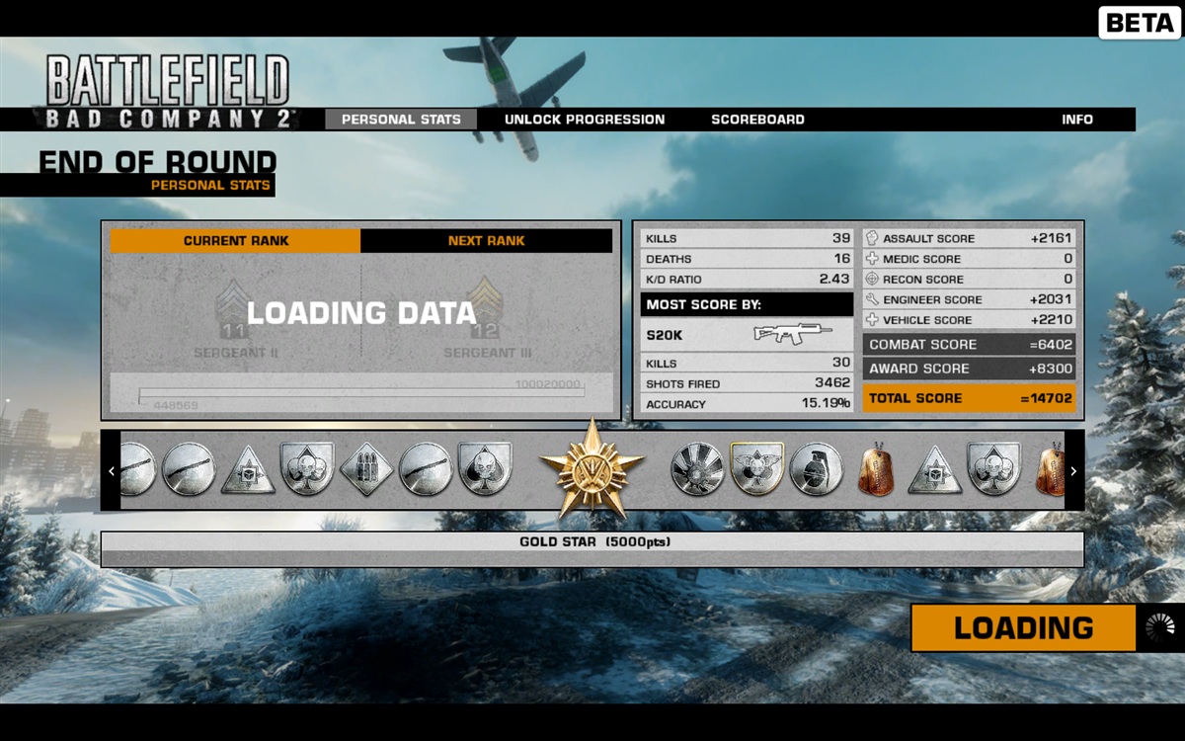The width and height of the screenshot is (1185, 741).
Task: Select the Info tab
Action: [1077, 120]
